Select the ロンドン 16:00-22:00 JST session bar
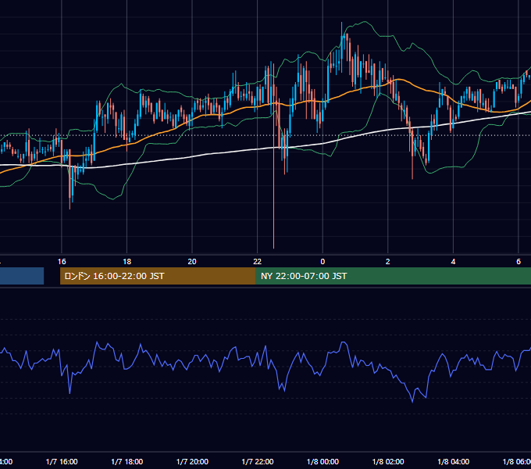The height and width of the screenshot is (469, 531). [x=158, y=276]
